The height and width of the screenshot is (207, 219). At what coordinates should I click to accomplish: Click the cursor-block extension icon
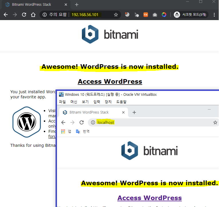tap(137, 15)
